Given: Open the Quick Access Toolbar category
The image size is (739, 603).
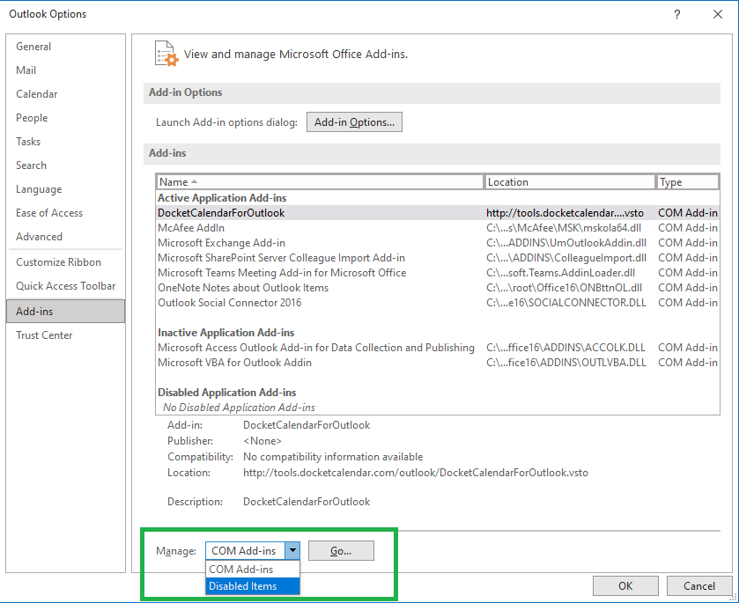Looking at the screenshot, I should pos(65,286).
